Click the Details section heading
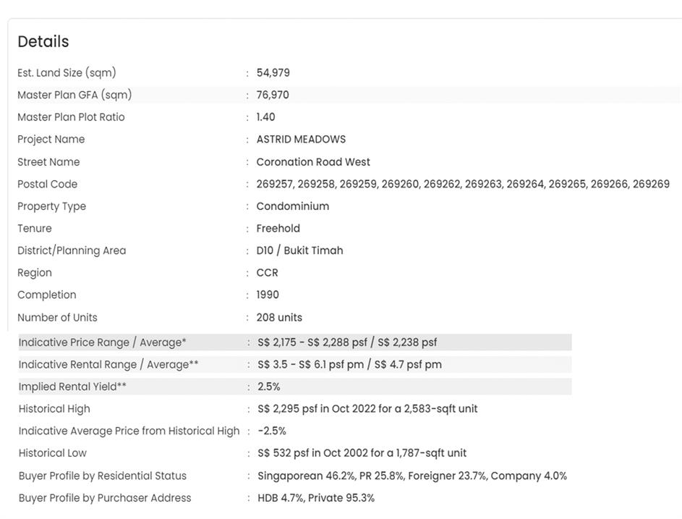 43,41
